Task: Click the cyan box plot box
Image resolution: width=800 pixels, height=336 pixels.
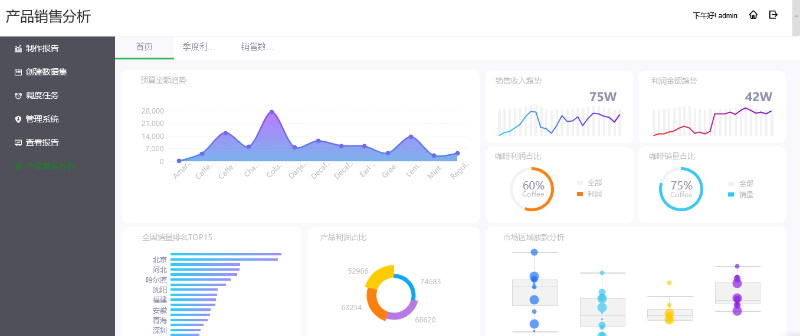Action: pos(602,312)
